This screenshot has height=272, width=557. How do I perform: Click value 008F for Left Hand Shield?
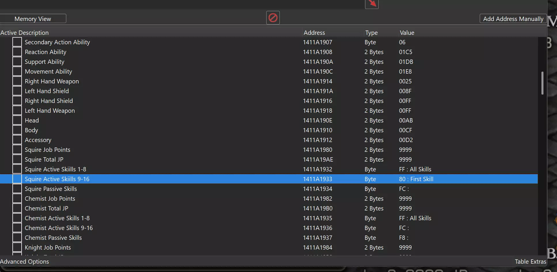point(405,91)
